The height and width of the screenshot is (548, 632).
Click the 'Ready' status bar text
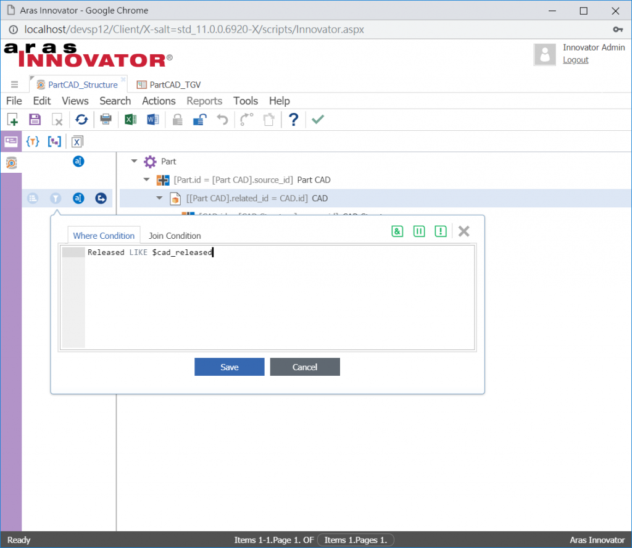pyautogui.click(x=19, y=540)
